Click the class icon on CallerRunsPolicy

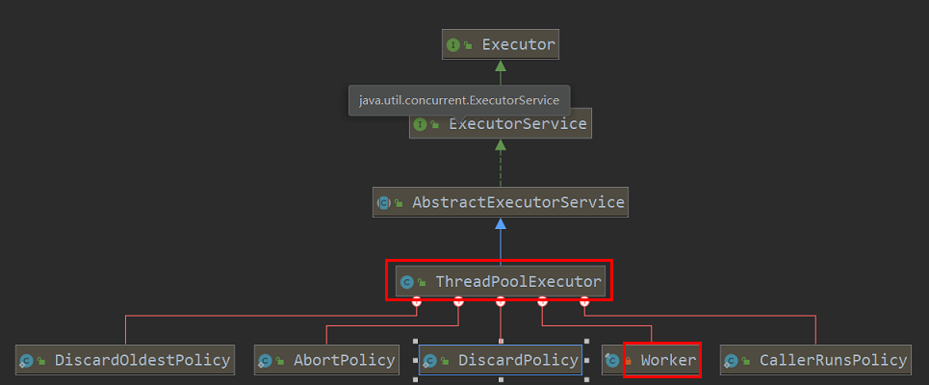coord(731,360)
